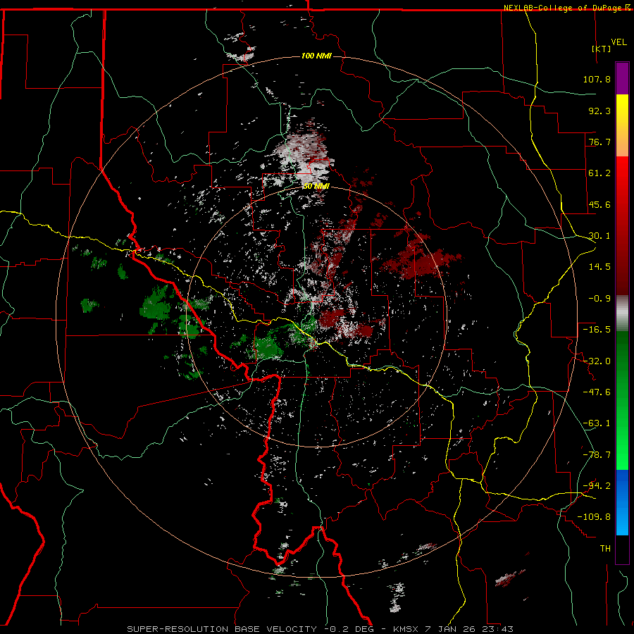
Task: Click the -0.9 legend value
Action: click(x=599, y=299)
